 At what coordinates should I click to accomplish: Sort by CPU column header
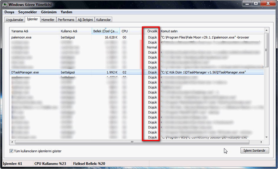125,31
